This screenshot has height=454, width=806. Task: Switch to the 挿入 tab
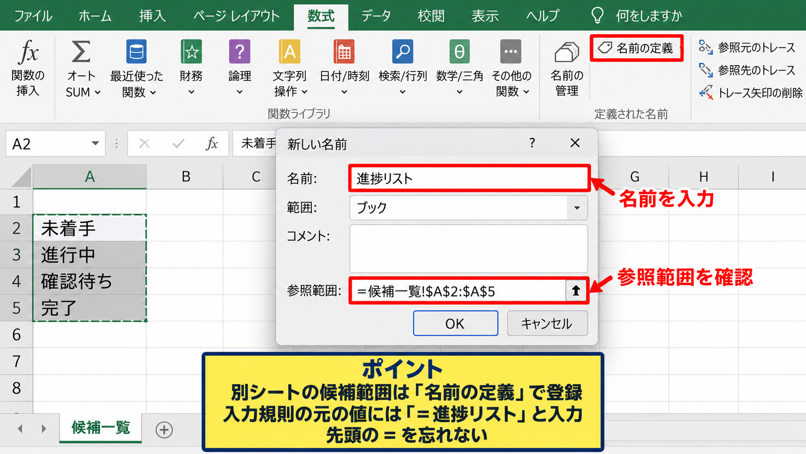(x=152, y=16)
